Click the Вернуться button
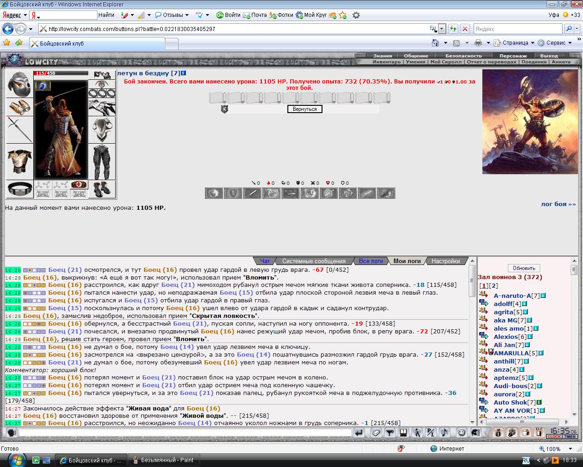Screen dimensions: 583x467 [305, 109]
